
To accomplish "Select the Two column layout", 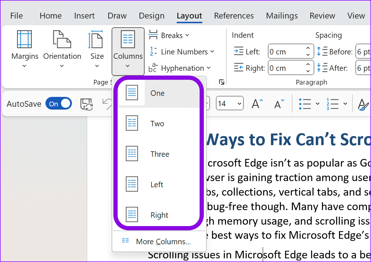I will 159,123.
